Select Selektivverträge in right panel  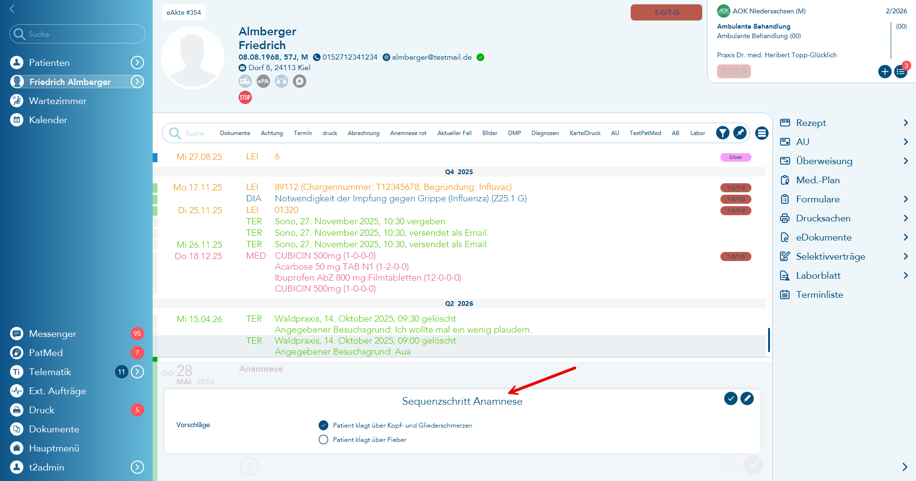point(831,256)
